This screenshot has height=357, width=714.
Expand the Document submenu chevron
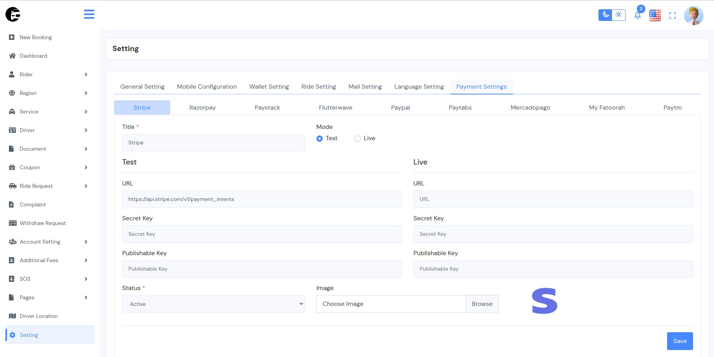coord(86,149)
